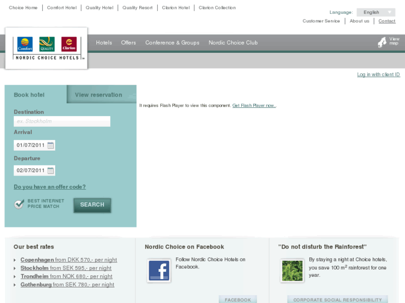Open the About us link
Viewport: 405px width, 303px height.
tap(359, 21)
